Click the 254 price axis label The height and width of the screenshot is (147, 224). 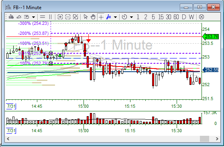(206, 30)
